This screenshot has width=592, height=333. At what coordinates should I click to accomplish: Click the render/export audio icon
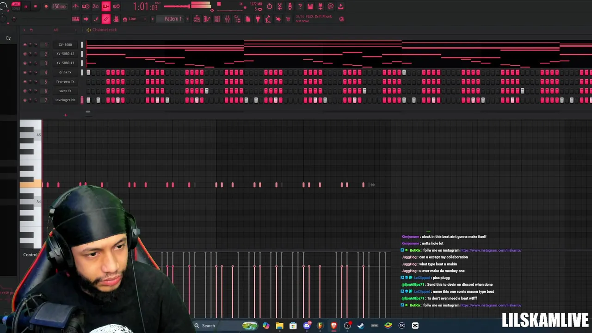click(320, 6)
